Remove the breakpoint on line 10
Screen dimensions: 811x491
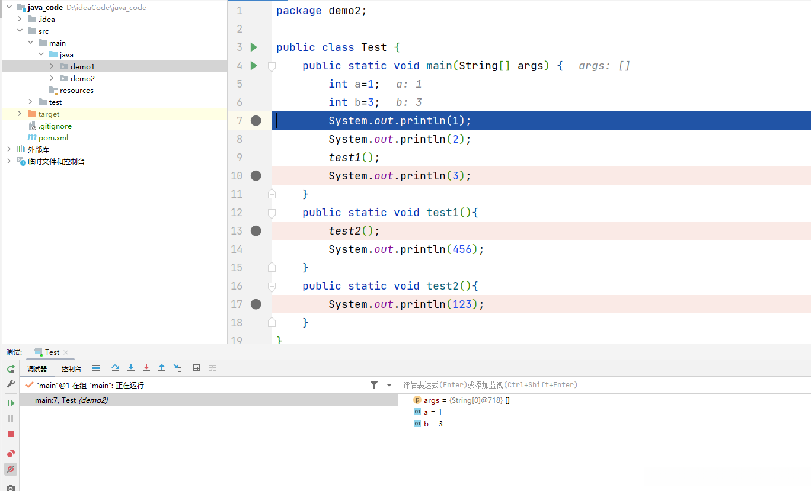click(256, 176)
